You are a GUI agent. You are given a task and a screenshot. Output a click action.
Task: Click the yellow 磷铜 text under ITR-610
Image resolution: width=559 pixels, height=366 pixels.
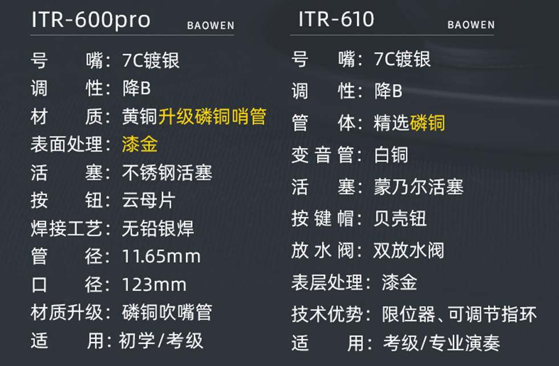pyautogui.click(x=427, y=123)
